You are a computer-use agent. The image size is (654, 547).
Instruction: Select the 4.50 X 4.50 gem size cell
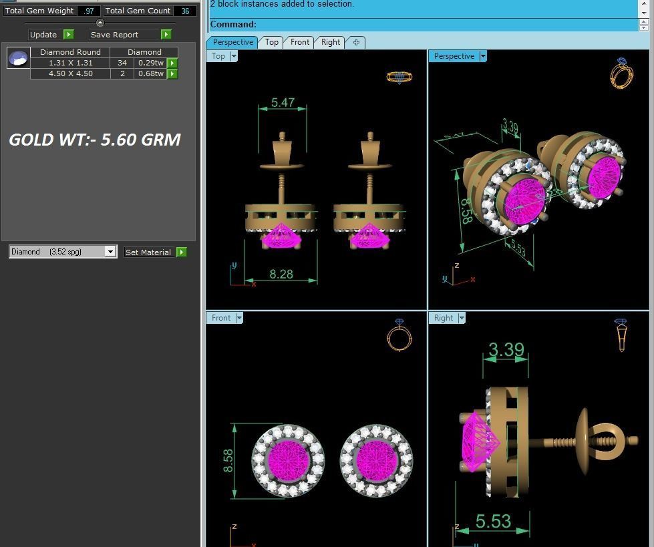(71, 73)
